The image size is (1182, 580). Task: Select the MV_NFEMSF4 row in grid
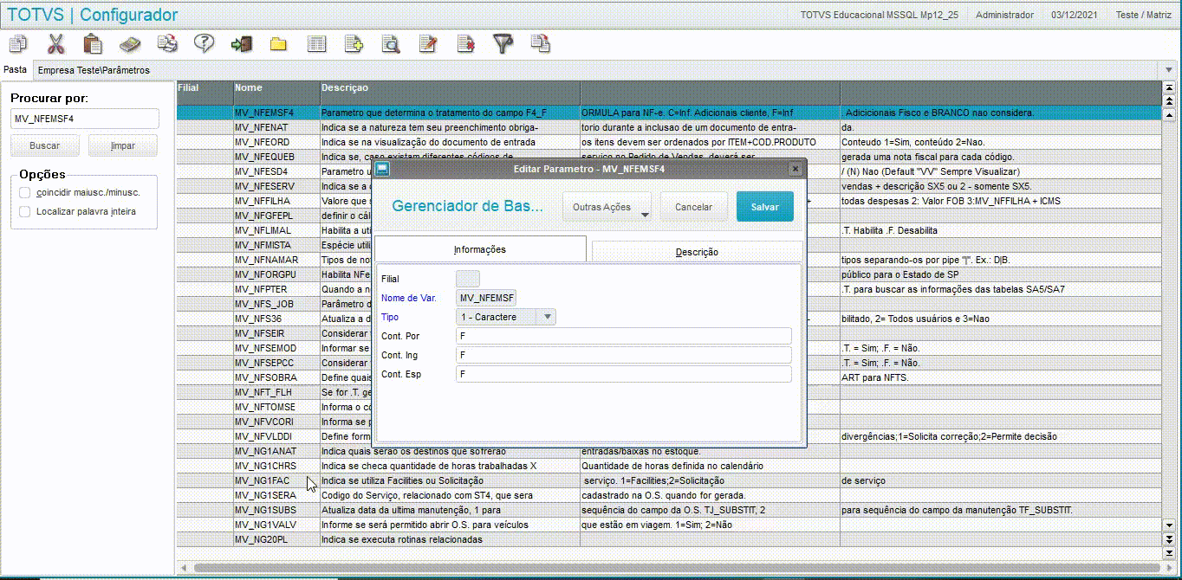pyautogui.click(x=668, y=113)
